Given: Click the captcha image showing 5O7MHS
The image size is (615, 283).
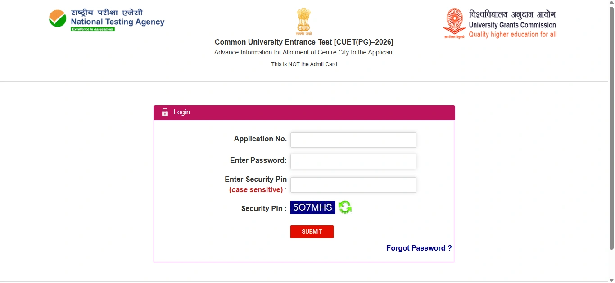Looking at the screenshot, I should point(313,207).
